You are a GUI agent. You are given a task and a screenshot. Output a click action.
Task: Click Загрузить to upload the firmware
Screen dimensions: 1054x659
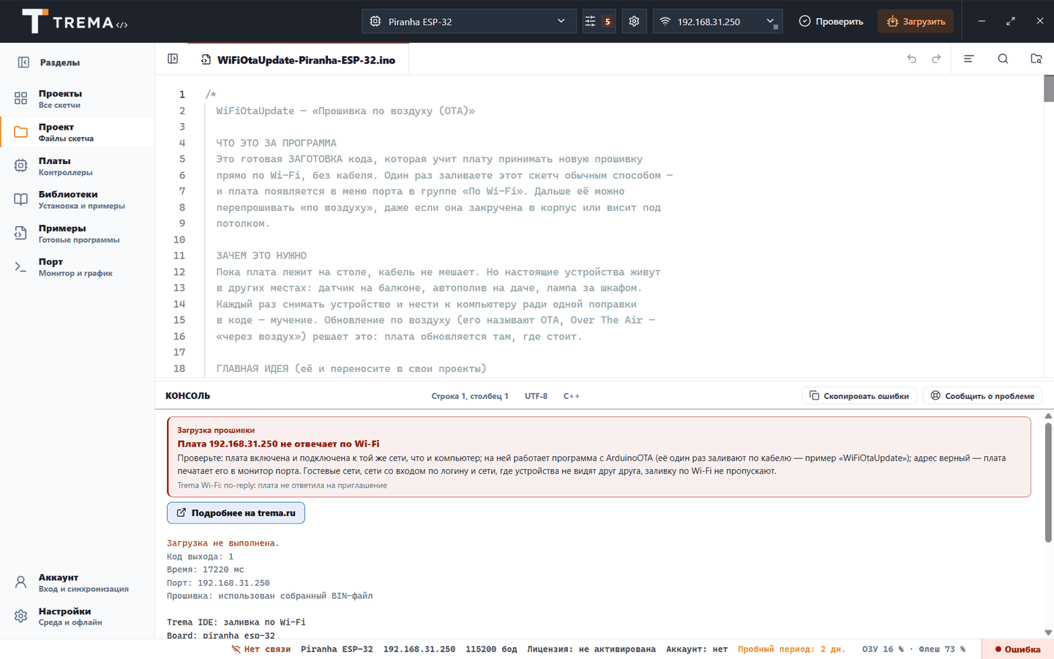pyautogui.click(x=916, y=21)
